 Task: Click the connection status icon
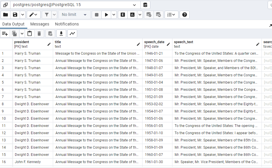tap(5, 5)
